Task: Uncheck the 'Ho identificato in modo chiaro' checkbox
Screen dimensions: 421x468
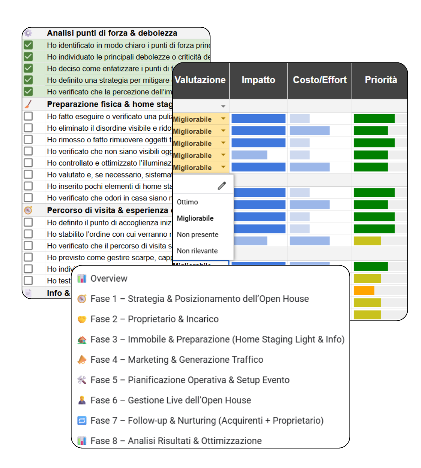Action: (28, 45)
